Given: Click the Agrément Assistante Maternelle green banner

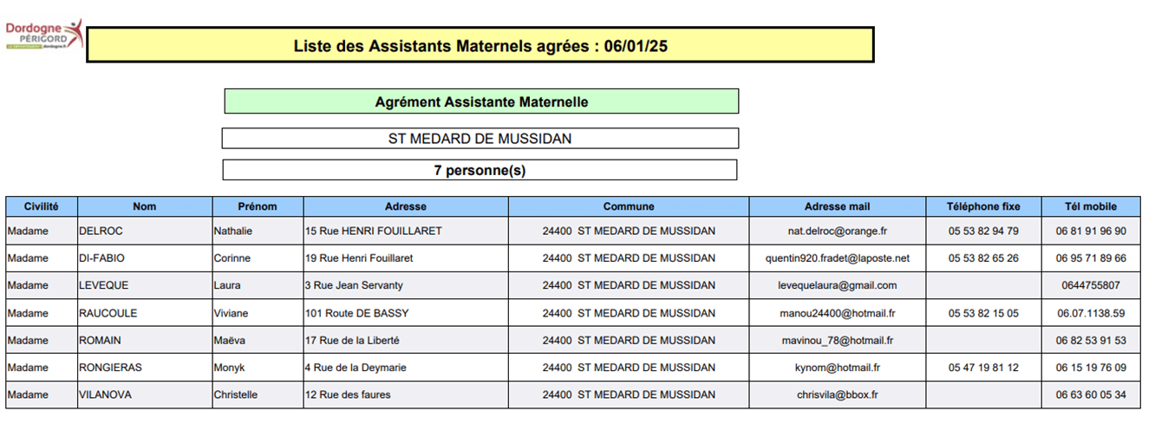Looking at the screenshot, I should pyautogui.click(x=481, y=102).
